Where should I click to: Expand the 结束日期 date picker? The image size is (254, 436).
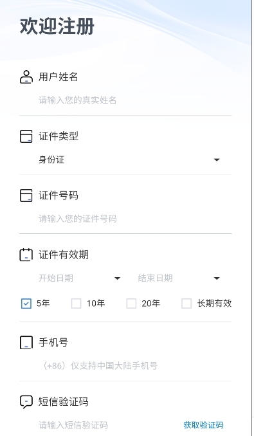pyautogui.click(x=179, y=278)
